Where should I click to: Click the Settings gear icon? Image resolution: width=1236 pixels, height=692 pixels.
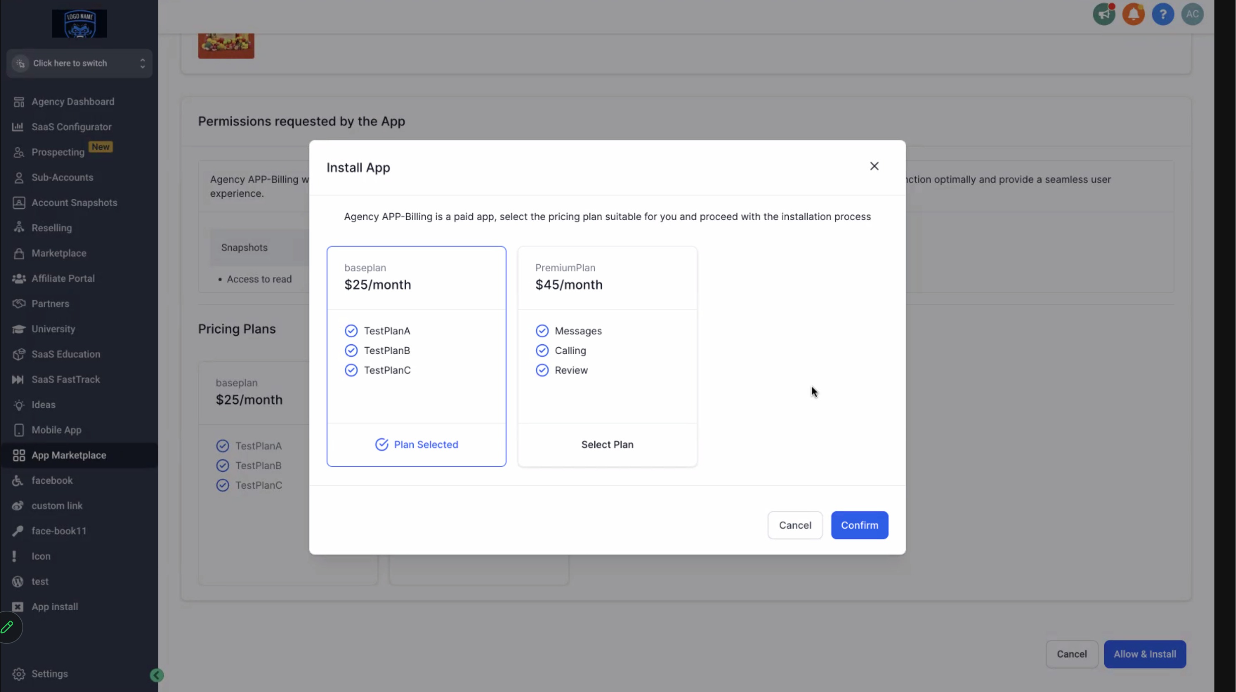[19, 674]
